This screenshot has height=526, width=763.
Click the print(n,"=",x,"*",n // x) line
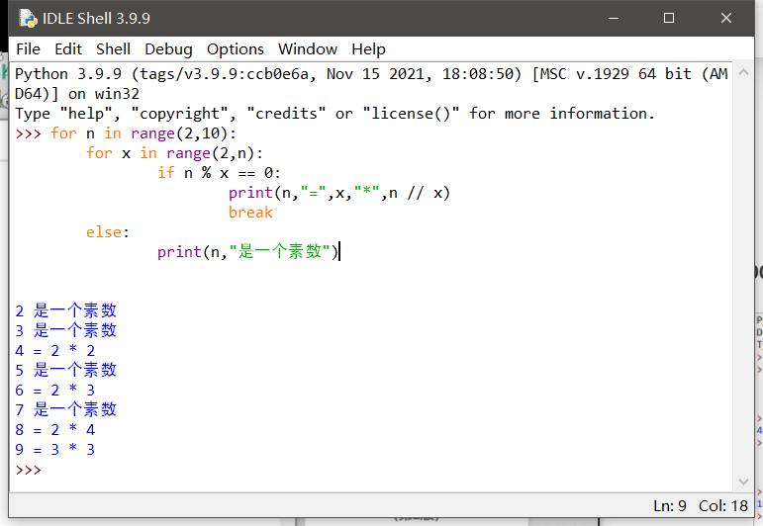coord(339,193)
